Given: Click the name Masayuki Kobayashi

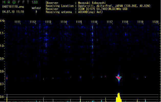Looking at the screenshot, I should pyautogui.click(x=92, y=3).
